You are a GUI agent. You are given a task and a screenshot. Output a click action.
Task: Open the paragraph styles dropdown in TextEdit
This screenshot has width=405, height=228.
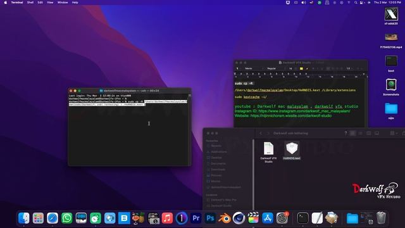238,68
